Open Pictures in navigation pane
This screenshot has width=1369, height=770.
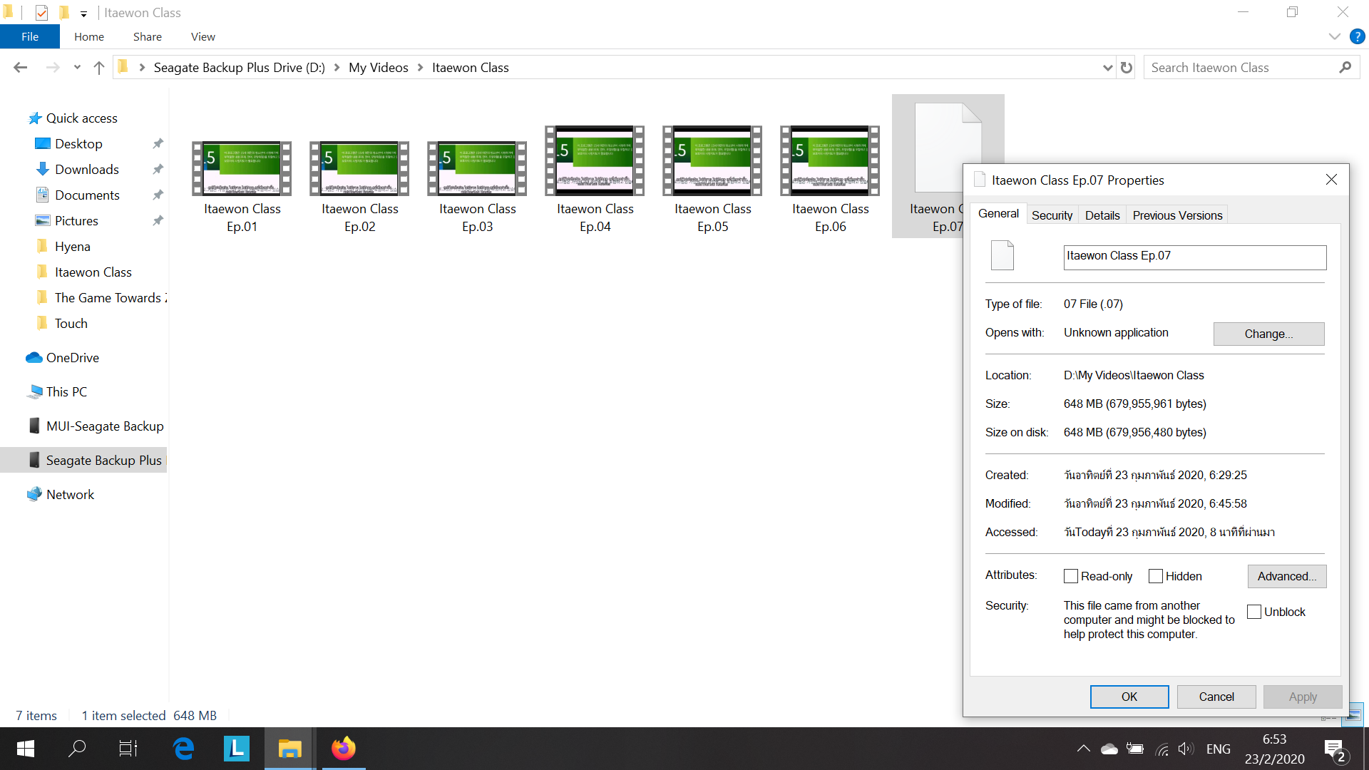pyautogui.click(x=76, y=221)
